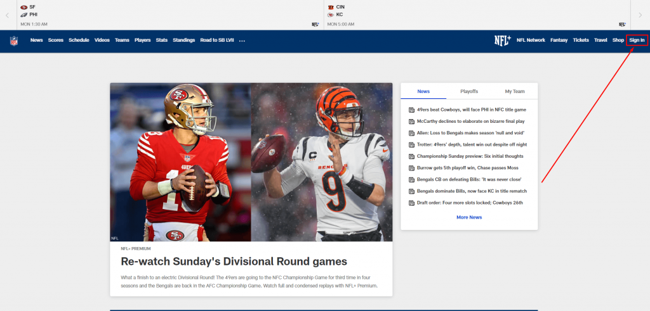Read 'It was never close' Bengals CB headline

[469, 179]
